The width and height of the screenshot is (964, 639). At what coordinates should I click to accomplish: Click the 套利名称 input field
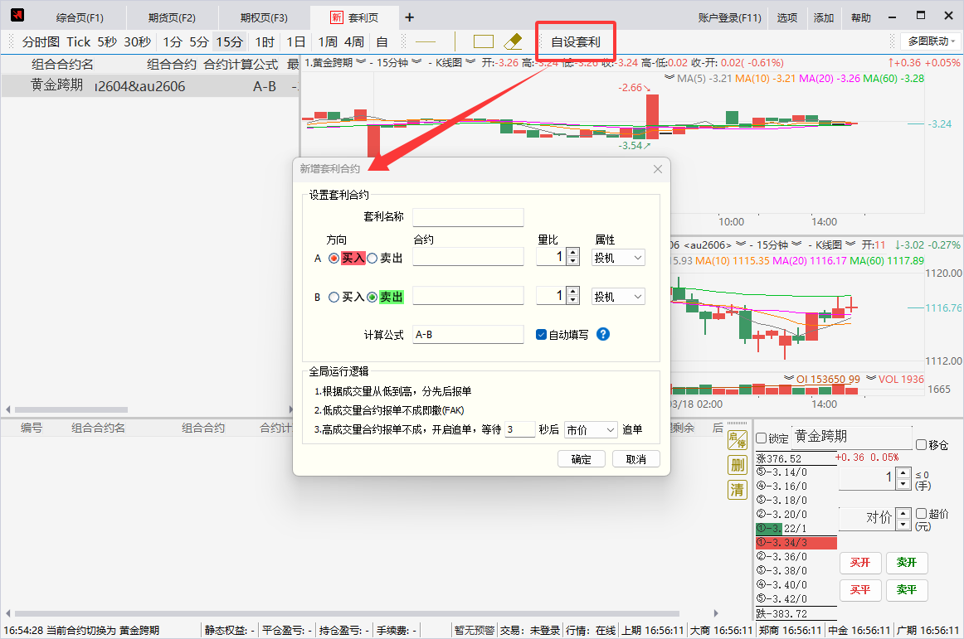tap(468, 217)
